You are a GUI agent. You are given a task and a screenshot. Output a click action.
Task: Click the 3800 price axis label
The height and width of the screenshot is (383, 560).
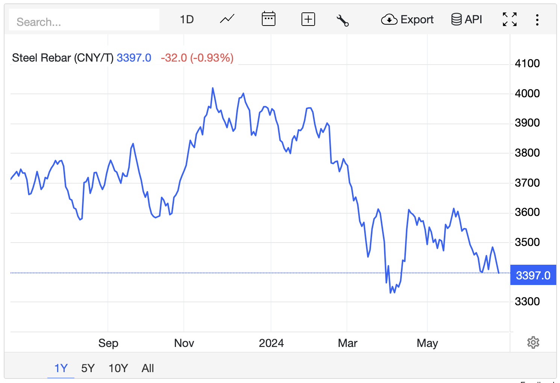coord(527,153)
